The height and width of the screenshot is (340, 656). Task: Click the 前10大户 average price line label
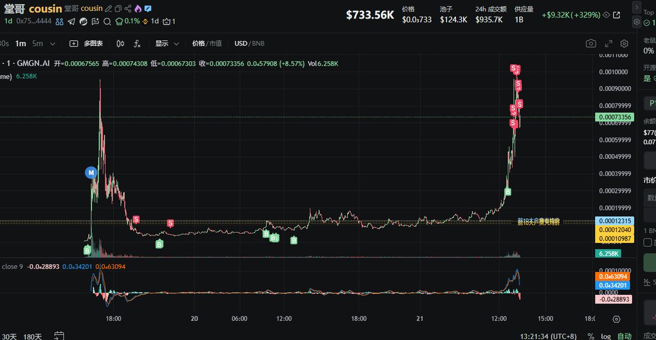coord(538,222)
